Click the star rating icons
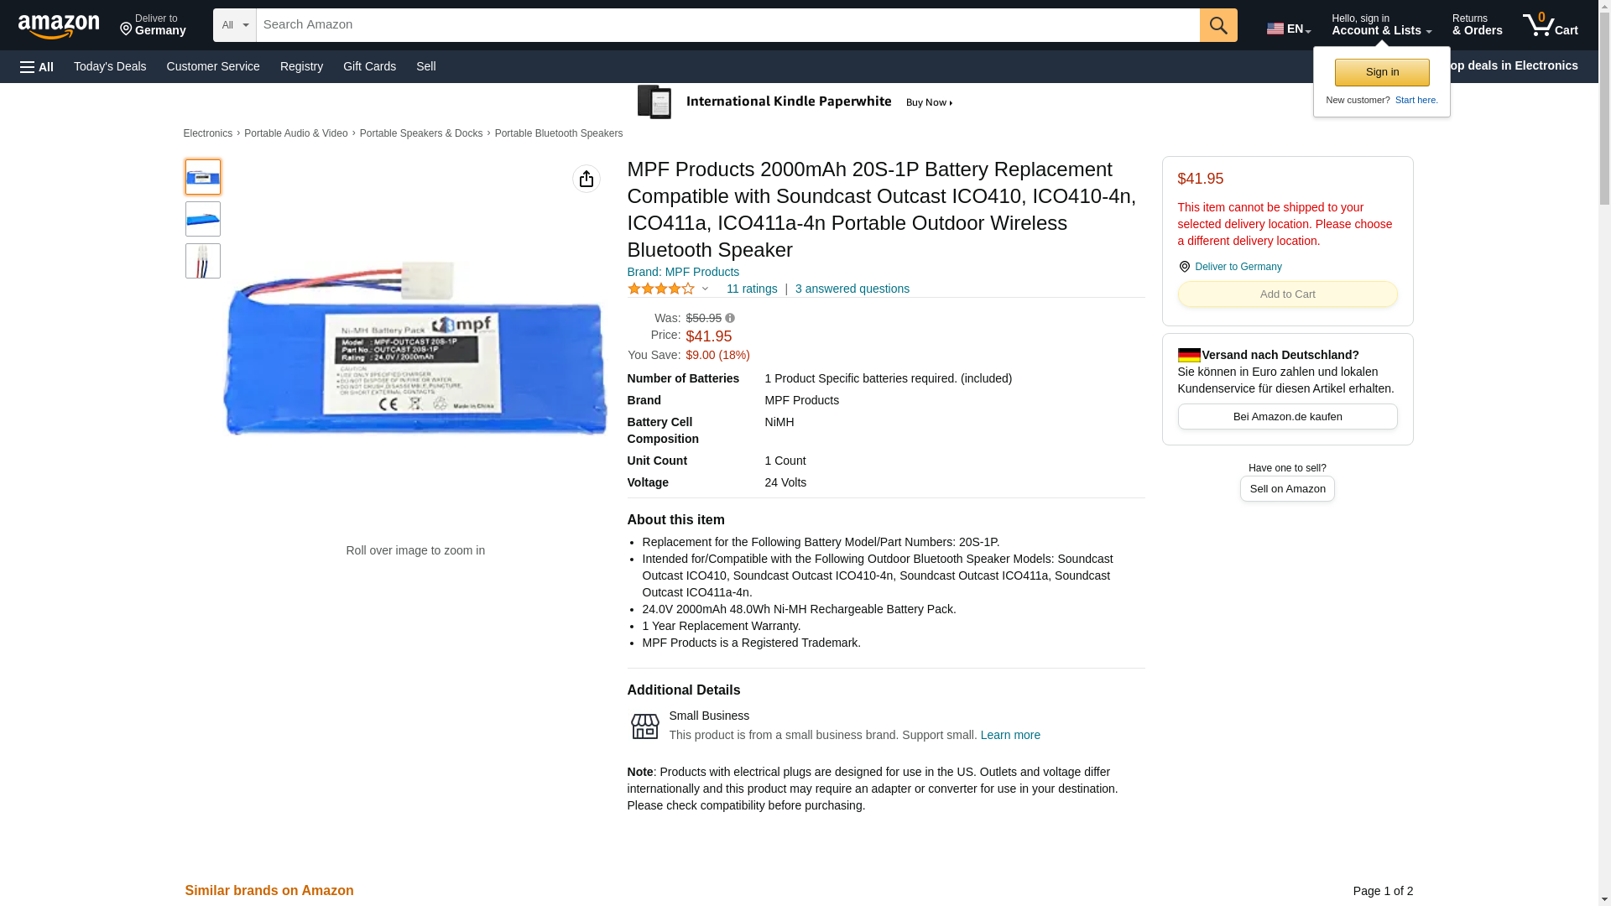 (661, 289)
